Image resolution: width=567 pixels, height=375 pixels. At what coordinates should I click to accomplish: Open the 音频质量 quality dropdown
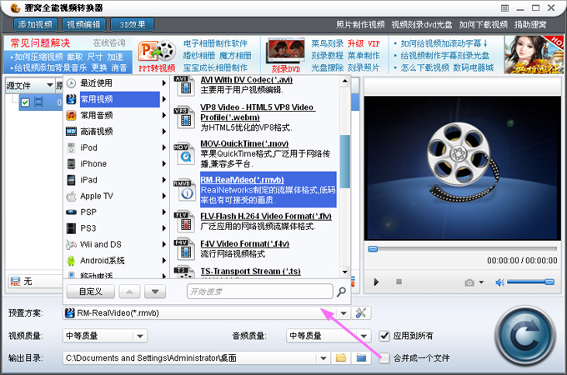point(364,336)
